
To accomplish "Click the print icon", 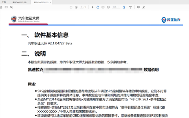I will coord(1,7).
